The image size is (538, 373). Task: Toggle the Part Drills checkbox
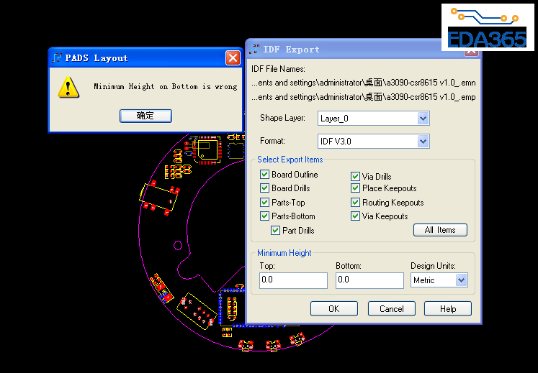coord(275,231)
